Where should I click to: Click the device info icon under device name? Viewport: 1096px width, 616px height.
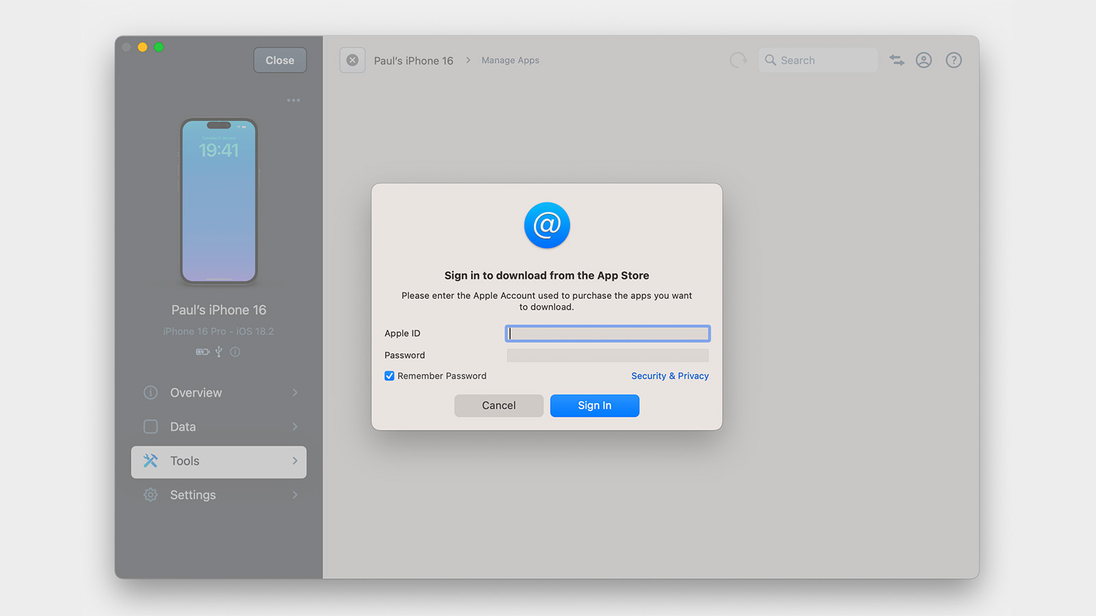coord(235,352)
